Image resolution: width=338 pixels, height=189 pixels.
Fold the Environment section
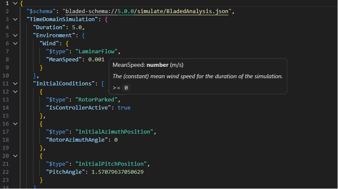(x=16, y=36)
